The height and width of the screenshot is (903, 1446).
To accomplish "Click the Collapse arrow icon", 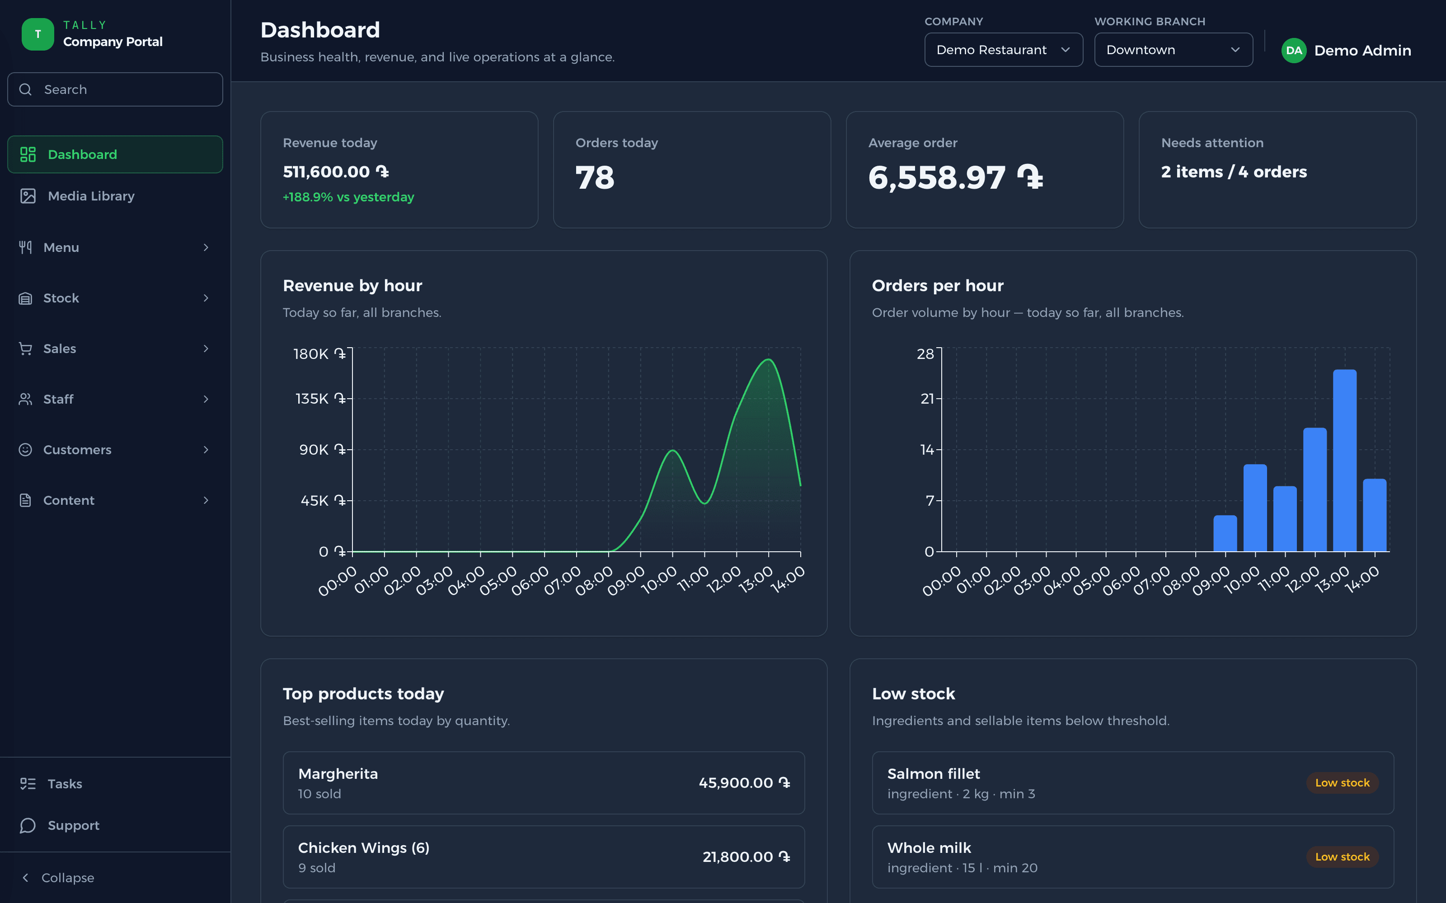I will point(25,877).
